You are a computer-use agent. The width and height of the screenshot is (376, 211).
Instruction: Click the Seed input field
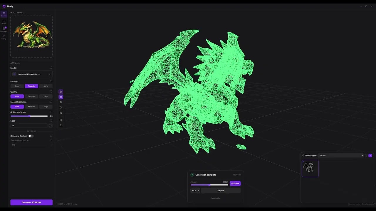[29, 125]
